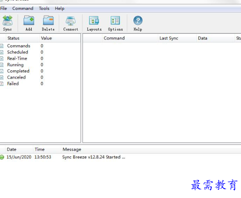Click the green log status indicator

coord(2,157)
